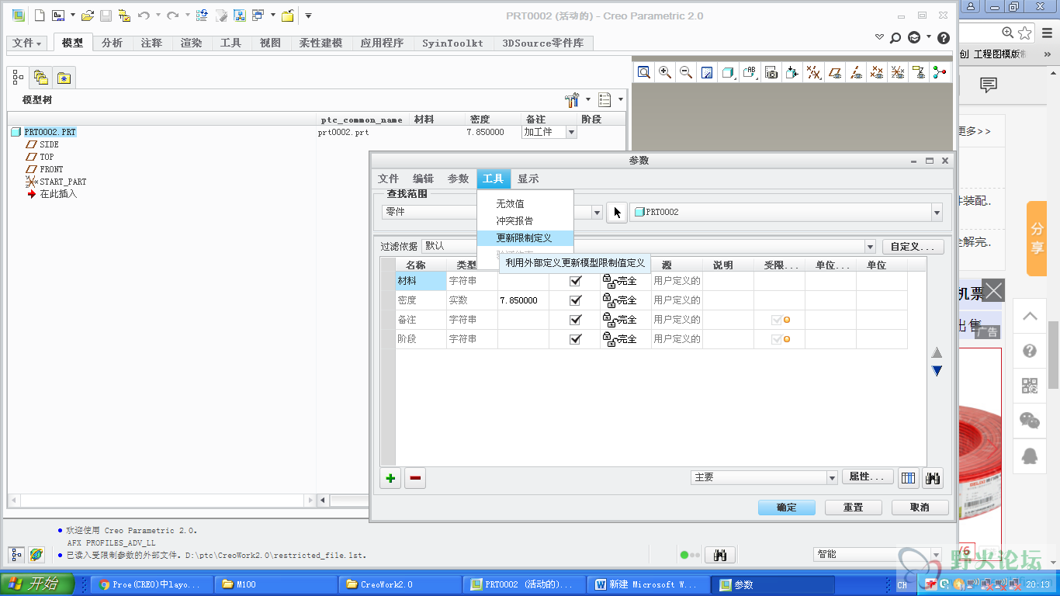The image size is (1060, 596).
Task: Toggle the 指定 checkbox in the 材料 row
Action: (575, 281)
